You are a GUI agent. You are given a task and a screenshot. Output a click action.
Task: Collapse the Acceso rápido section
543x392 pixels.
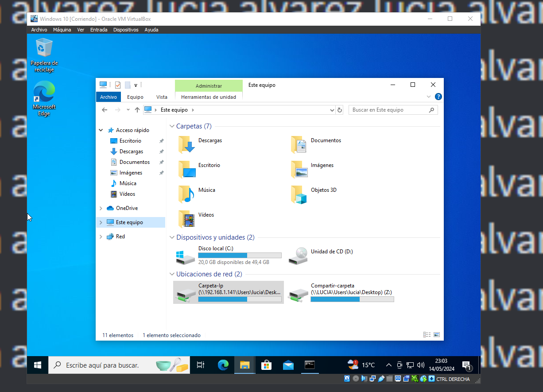[101, 130]
